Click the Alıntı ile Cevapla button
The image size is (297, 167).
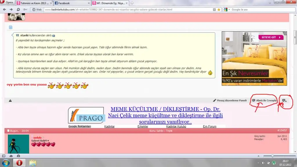[x=265, y=101]
